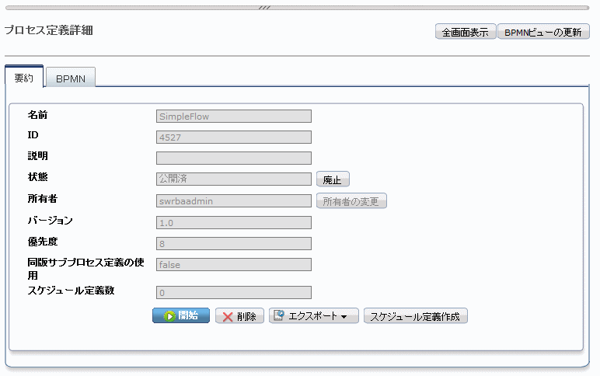Click the 全画面表示 button
The image size is (600, 376).
[466, 32]
